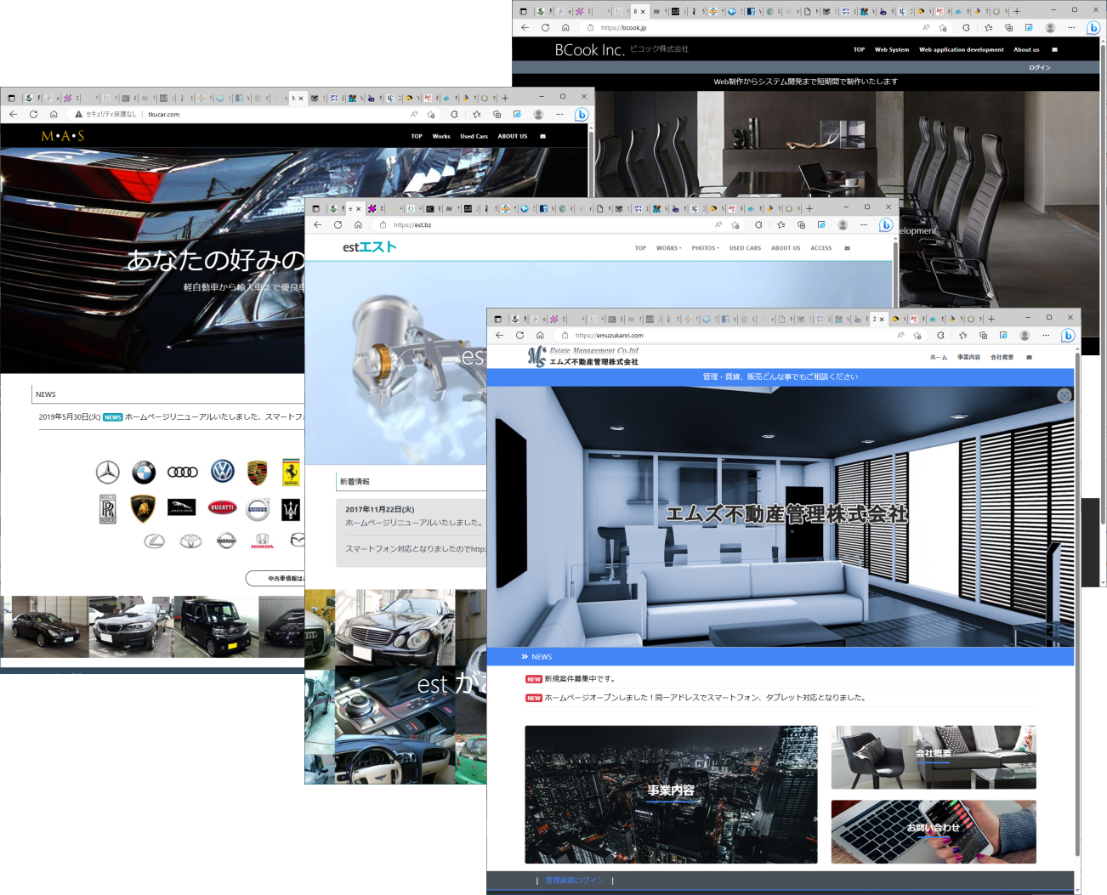Screen dimensions: 1107x895
Task: Open profile avatar in emuzukanri.com window
Action: click(x=1025, y=335)
